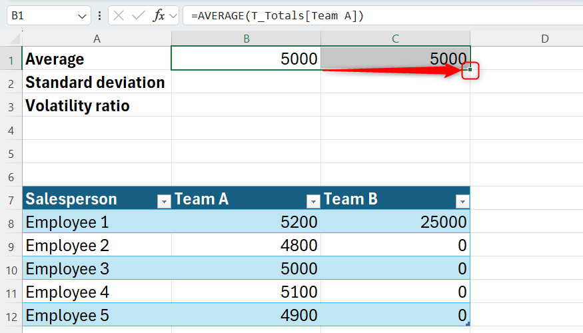This screenshot has height=333, width=583.
Task: Select Employee 1's Team B value 25000
Action: coord(395,222)
